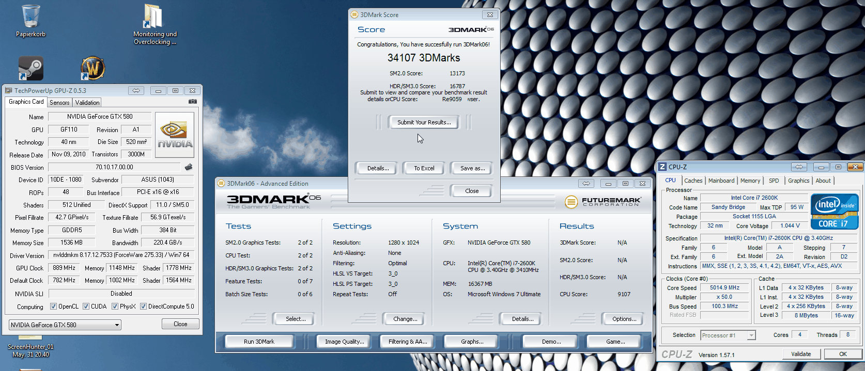865x371 pixels.
Task: Open the Steam desktop shortcut
Action: [x=31, y=68]
